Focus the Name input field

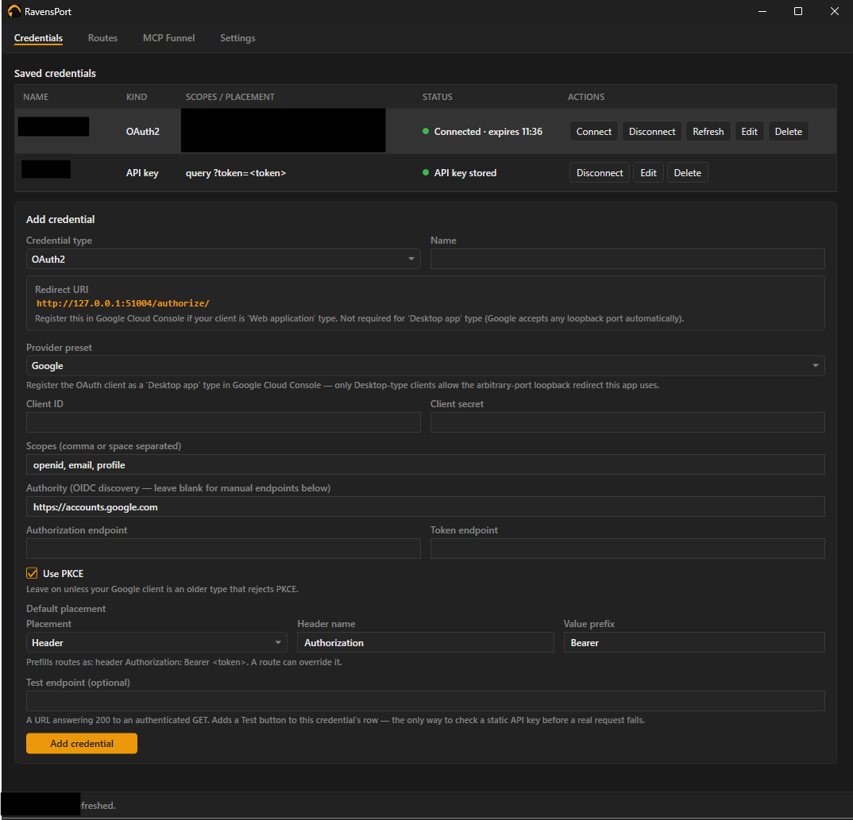pyautogui.click(x=627, y=259)
